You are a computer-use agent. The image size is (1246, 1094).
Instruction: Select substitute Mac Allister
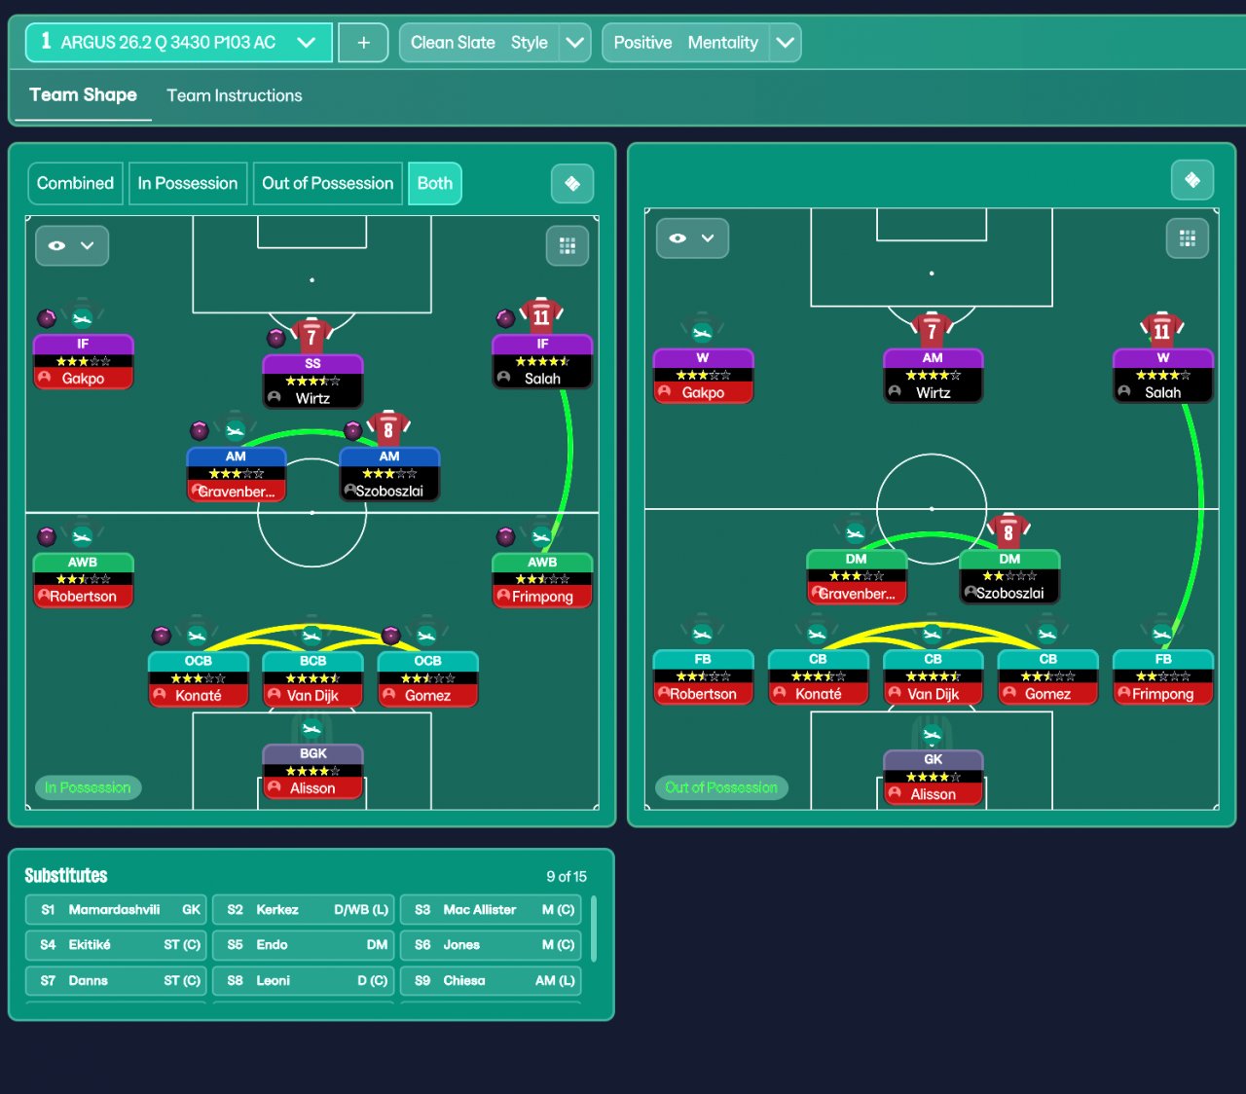click(x=492, y=909)
